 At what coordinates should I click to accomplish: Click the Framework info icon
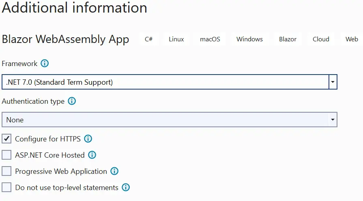point(45,63)
